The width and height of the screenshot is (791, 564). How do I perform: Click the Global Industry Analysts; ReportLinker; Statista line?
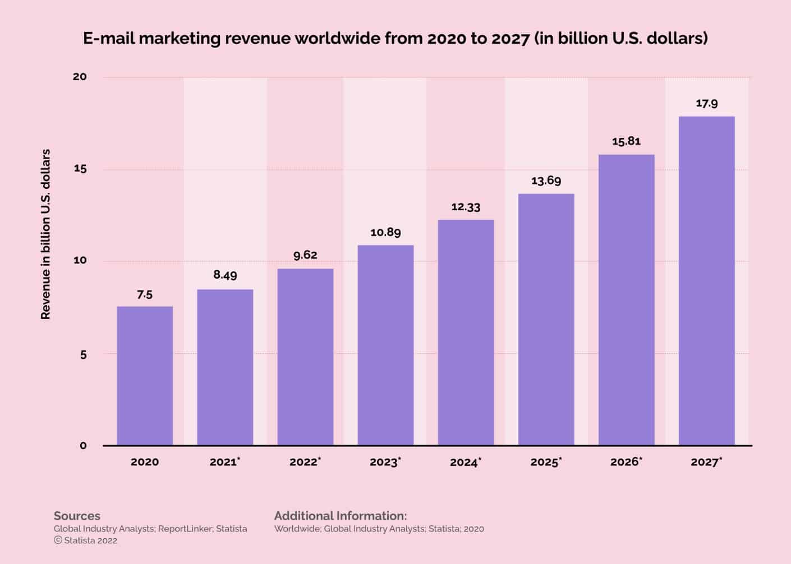[x=150, y=529]
